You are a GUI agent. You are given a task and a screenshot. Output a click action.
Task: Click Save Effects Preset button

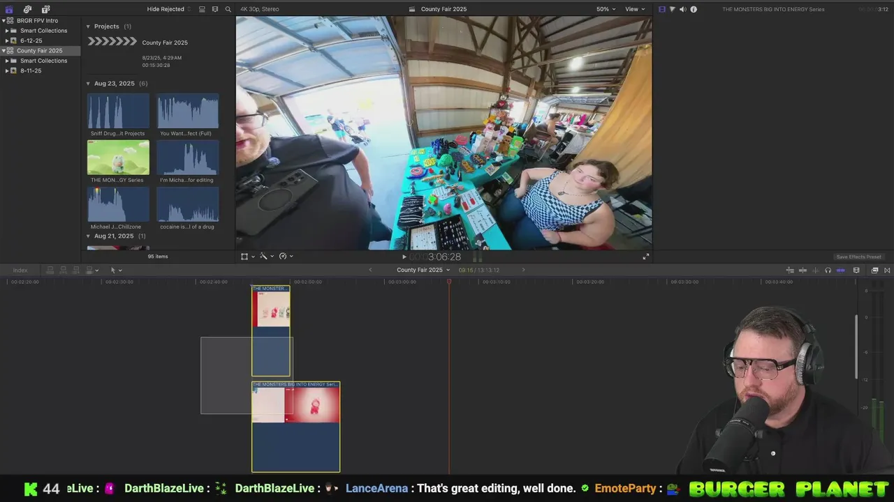tap(859, 257)
